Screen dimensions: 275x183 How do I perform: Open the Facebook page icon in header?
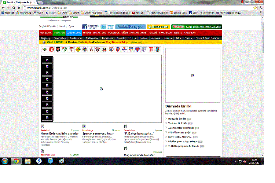point(85,27)
